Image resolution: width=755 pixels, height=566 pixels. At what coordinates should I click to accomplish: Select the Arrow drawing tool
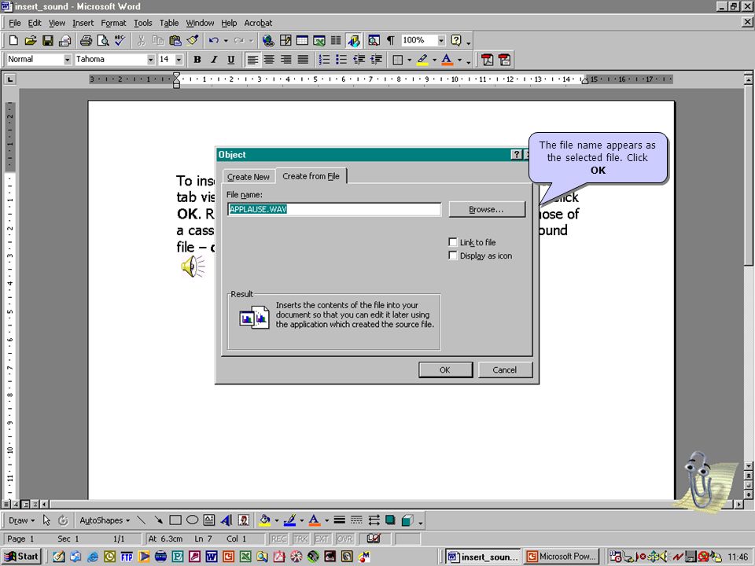coord(158,520)
